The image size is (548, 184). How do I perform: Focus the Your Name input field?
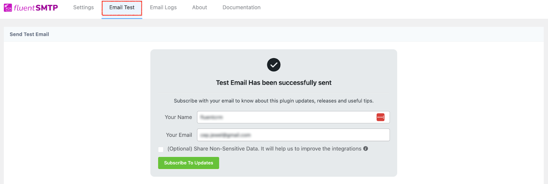click(286, 117)
